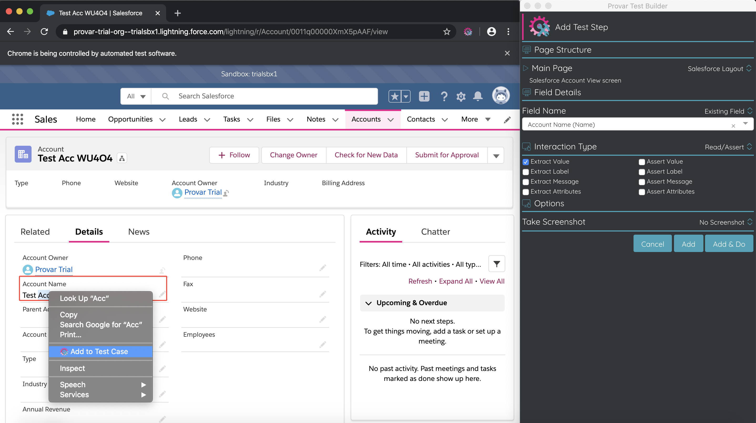The image size is (756, 423).
Task: Switch to the Related tab
Action: point(35,231)
